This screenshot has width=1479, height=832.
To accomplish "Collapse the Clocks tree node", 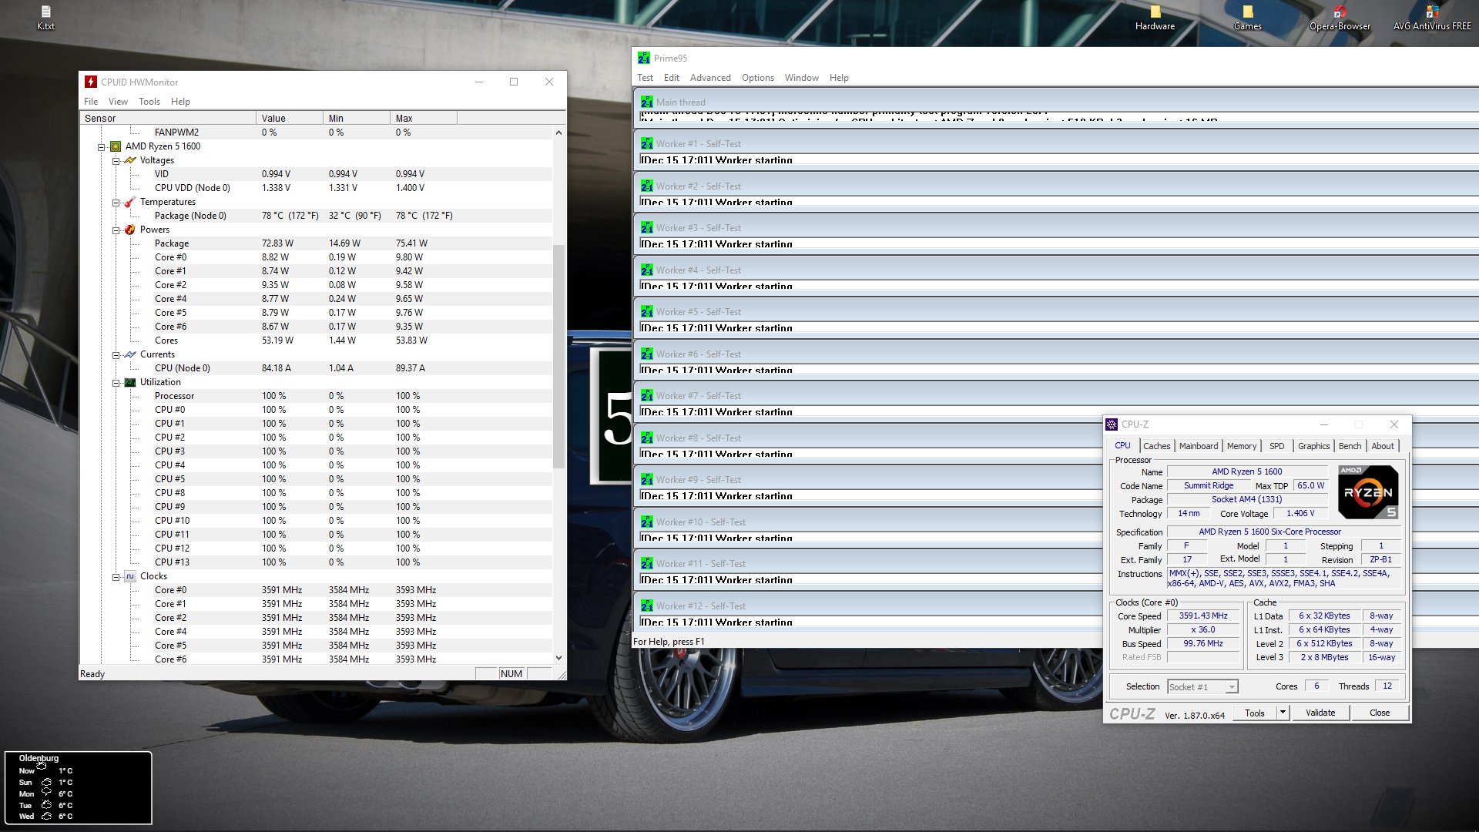I will (116, 576).
